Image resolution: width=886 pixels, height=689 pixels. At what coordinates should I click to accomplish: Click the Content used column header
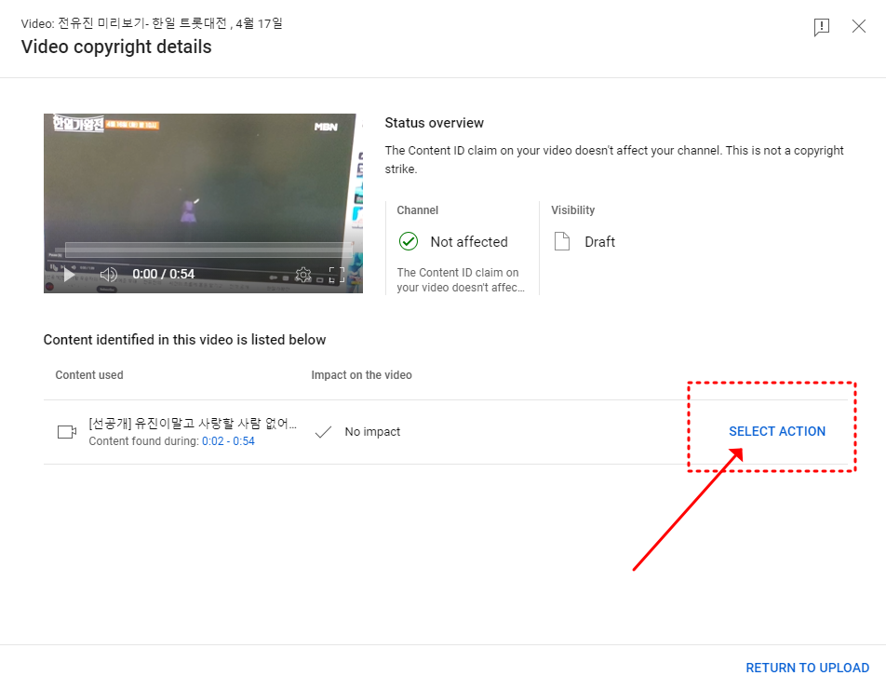click(x=89, y=375)
